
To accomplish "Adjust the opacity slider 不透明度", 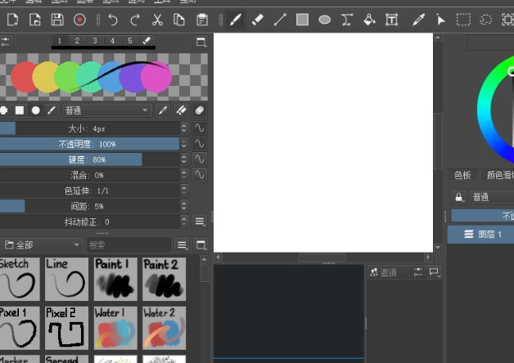I will click(x=89, y=144).
